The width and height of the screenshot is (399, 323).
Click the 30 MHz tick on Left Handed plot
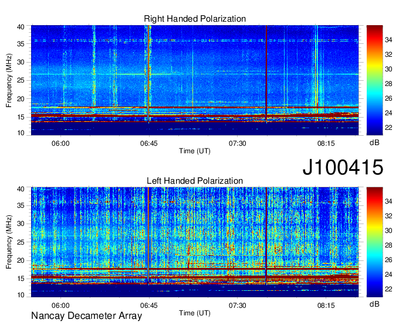pos(21,224)
